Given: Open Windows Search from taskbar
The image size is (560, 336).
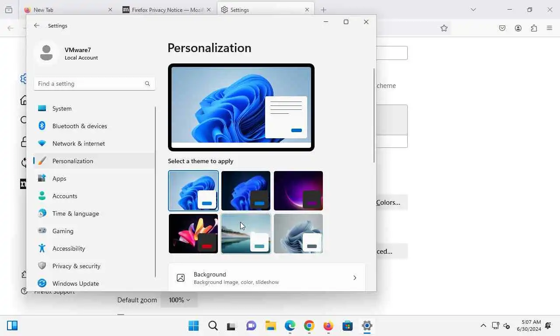Looking at the screenshot, I should 213,325.
